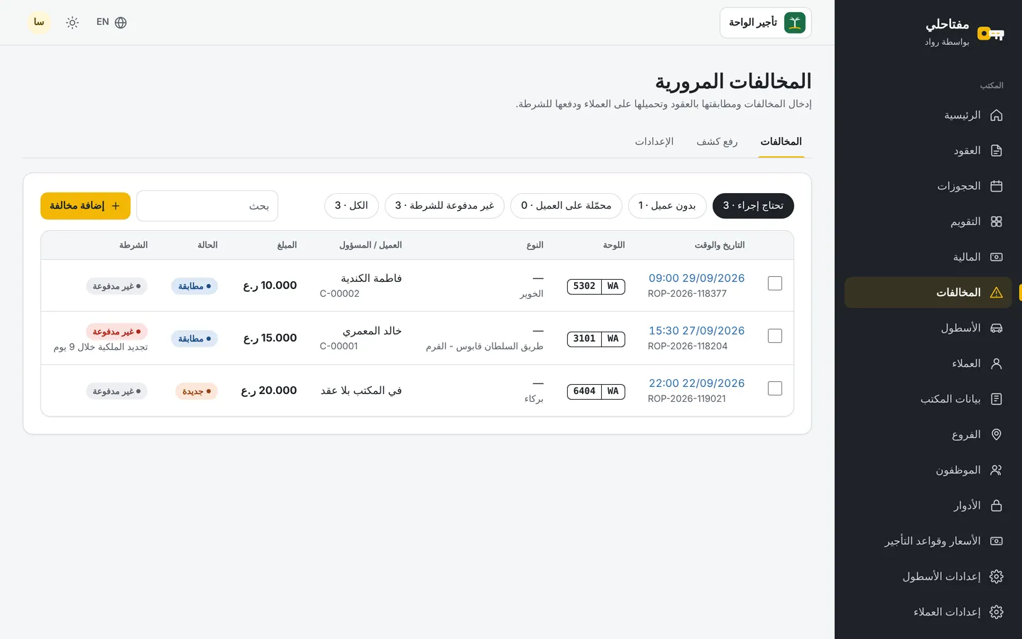Click the location طريق السلطان قابوس - القرم
This screenshot has width=1022, height=639.
(x=485, y=346)
